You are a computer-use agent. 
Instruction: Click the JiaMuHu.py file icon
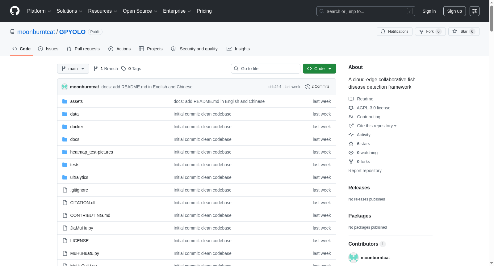click(65, 228)
